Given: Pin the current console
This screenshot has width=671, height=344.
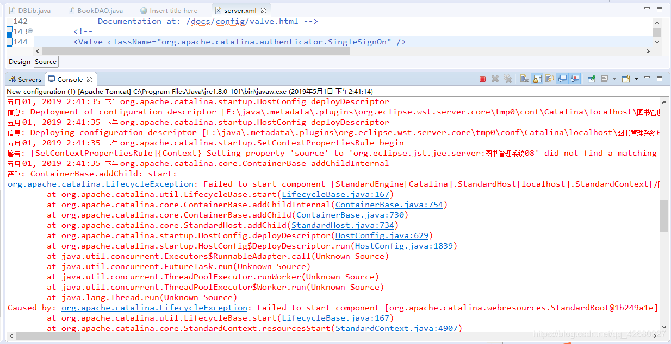Looking at the screenshot, I should [x=592, y=79].
